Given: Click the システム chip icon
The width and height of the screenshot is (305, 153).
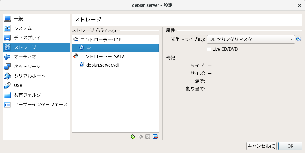Looking at the screenshot, I should point(7,28).
